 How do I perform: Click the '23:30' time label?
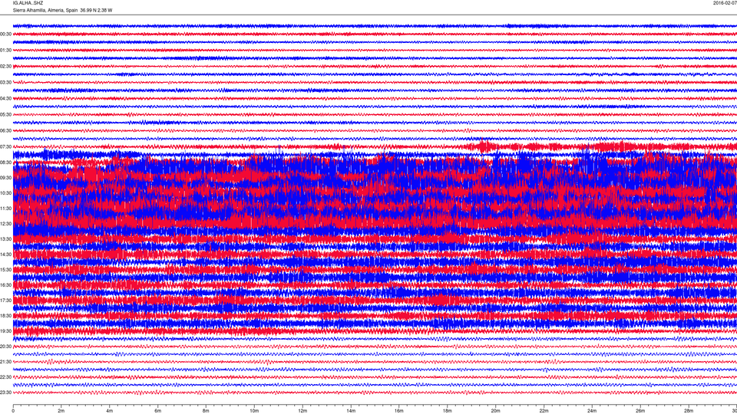(5, 393)
